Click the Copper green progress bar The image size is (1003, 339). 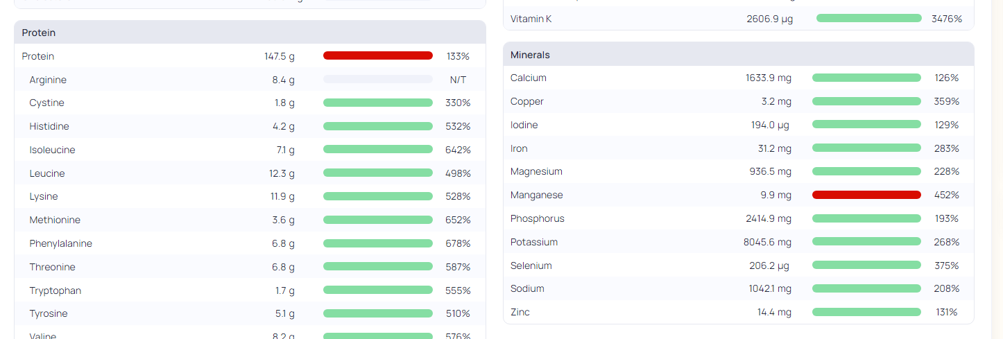(866, 101)
